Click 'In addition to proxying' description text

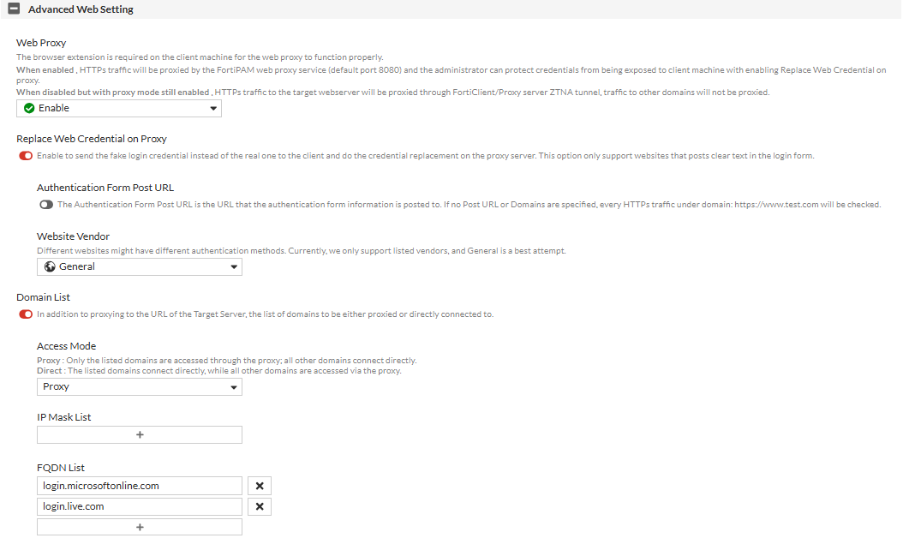pos(265,314)
